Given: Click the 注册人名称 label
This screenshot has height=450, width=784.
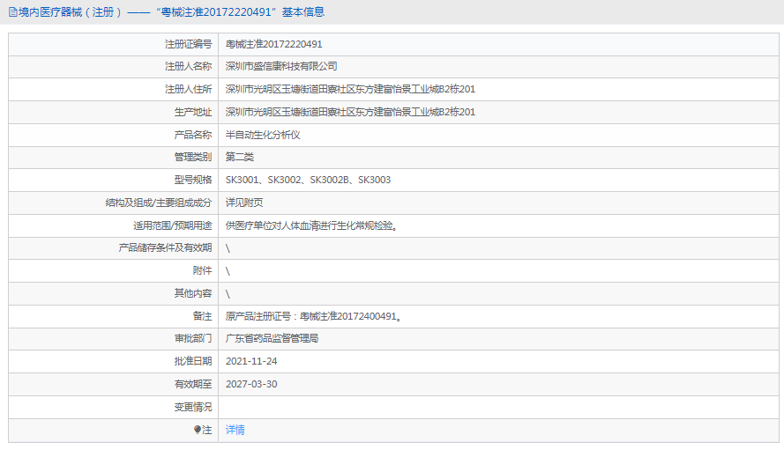Looking at the screenshot, I should coord(189,66).
